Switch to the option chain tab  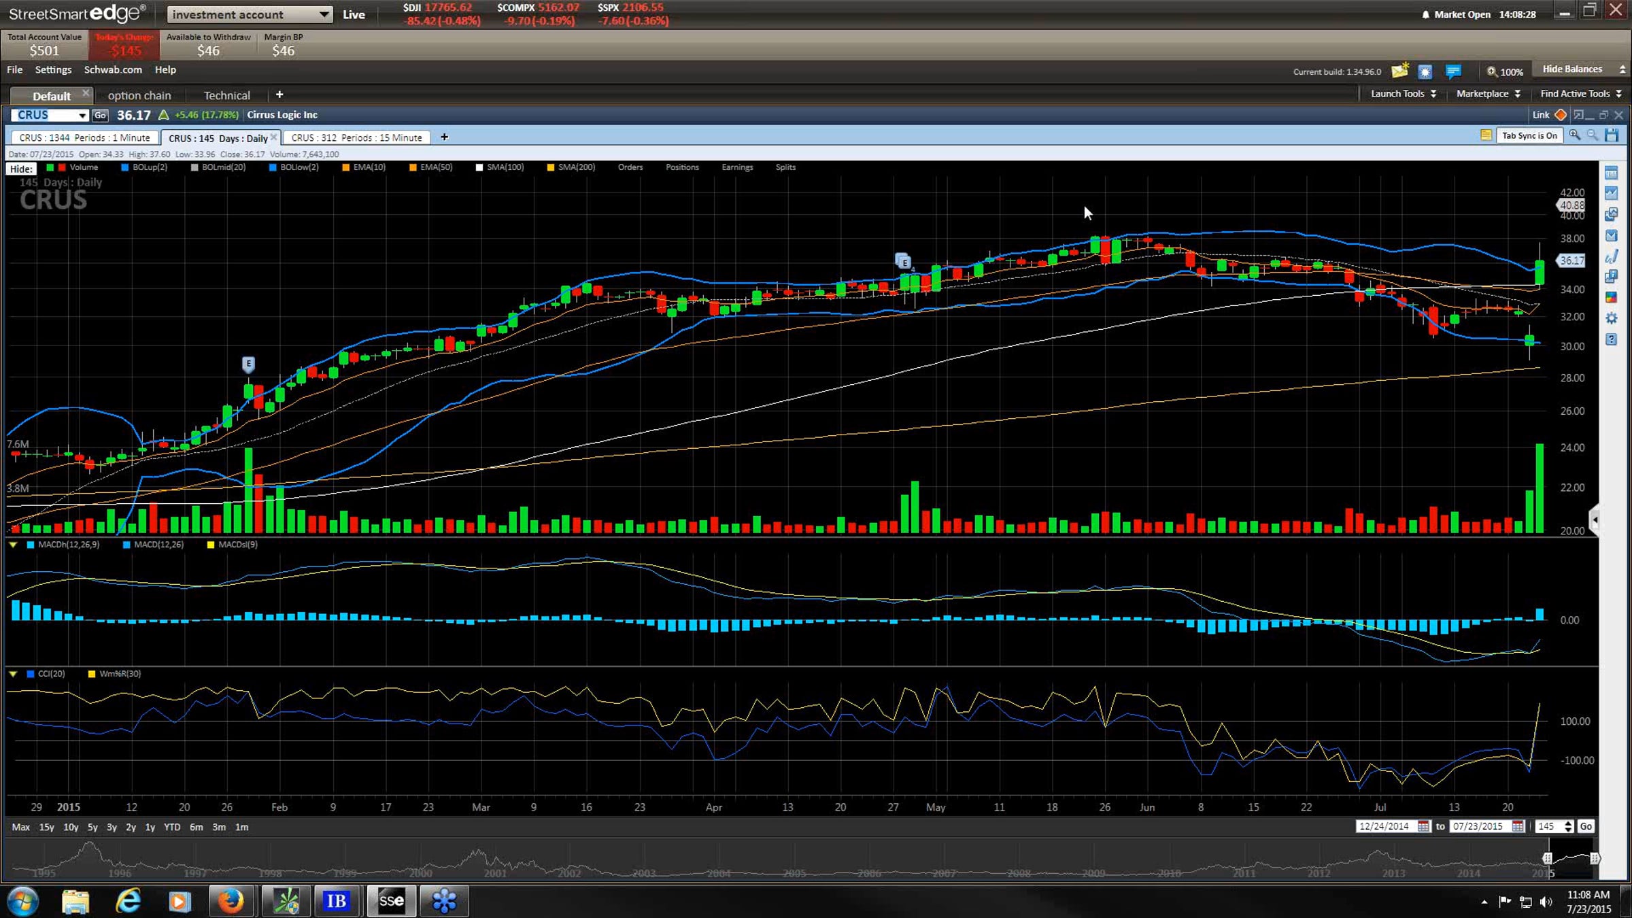[139, 95]
